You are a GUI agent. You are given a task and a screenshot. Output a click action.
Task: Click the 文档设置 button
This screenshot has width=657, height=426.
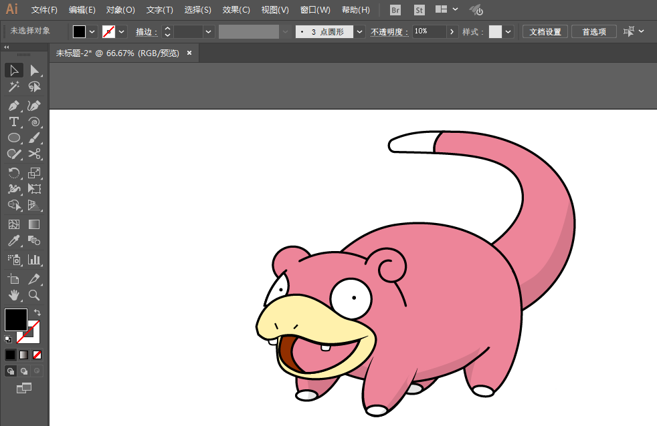coord(545,32)
